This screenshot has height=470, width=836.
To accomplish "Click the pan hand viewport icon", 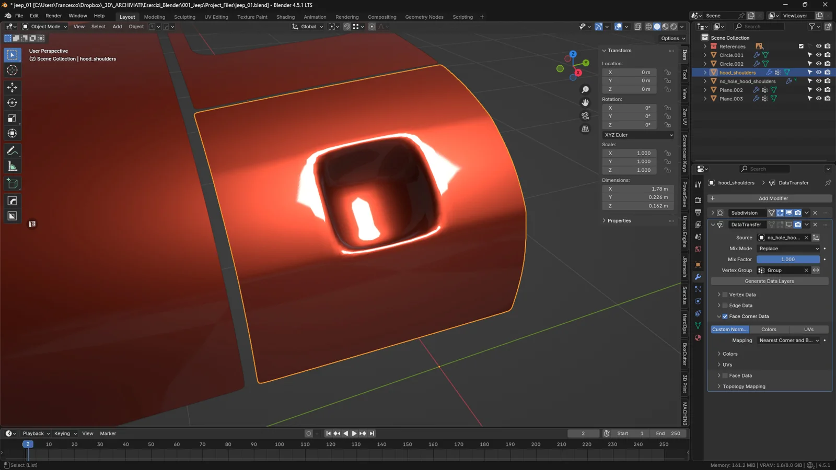I will pyautogui.click(x=585, y=102).
